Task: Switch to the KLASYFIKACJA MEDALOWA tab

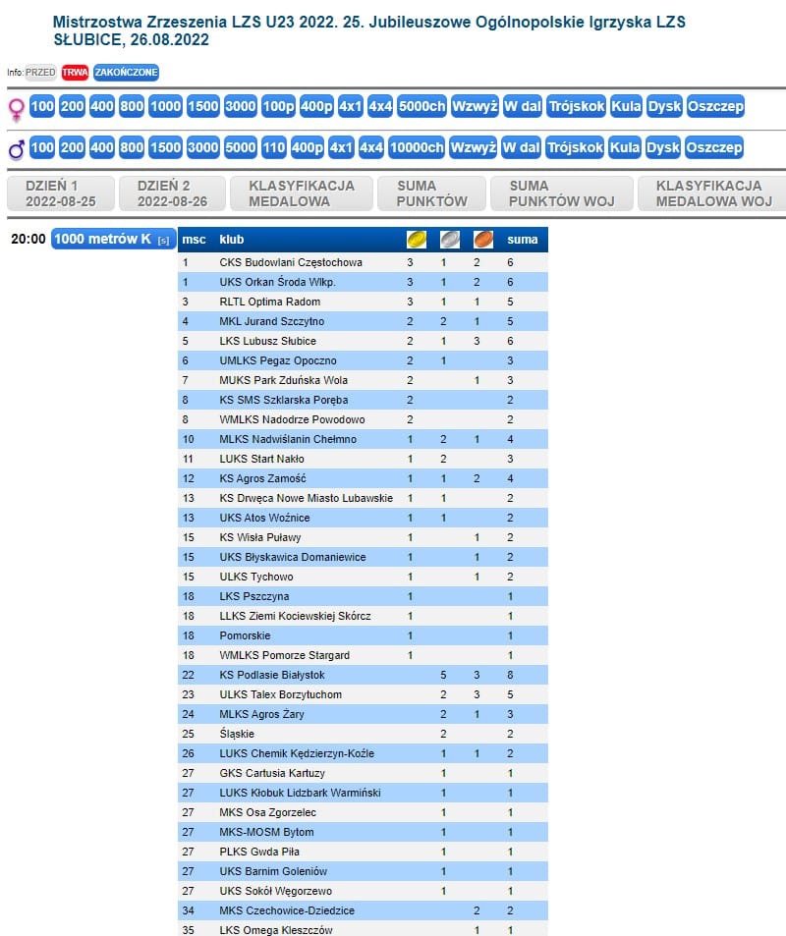Action: pyautogui.click(x=303, y=193)
